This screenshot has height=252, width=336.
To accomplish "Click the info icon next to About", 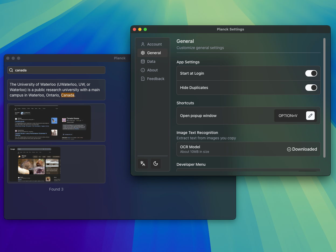I will [143, 70].
